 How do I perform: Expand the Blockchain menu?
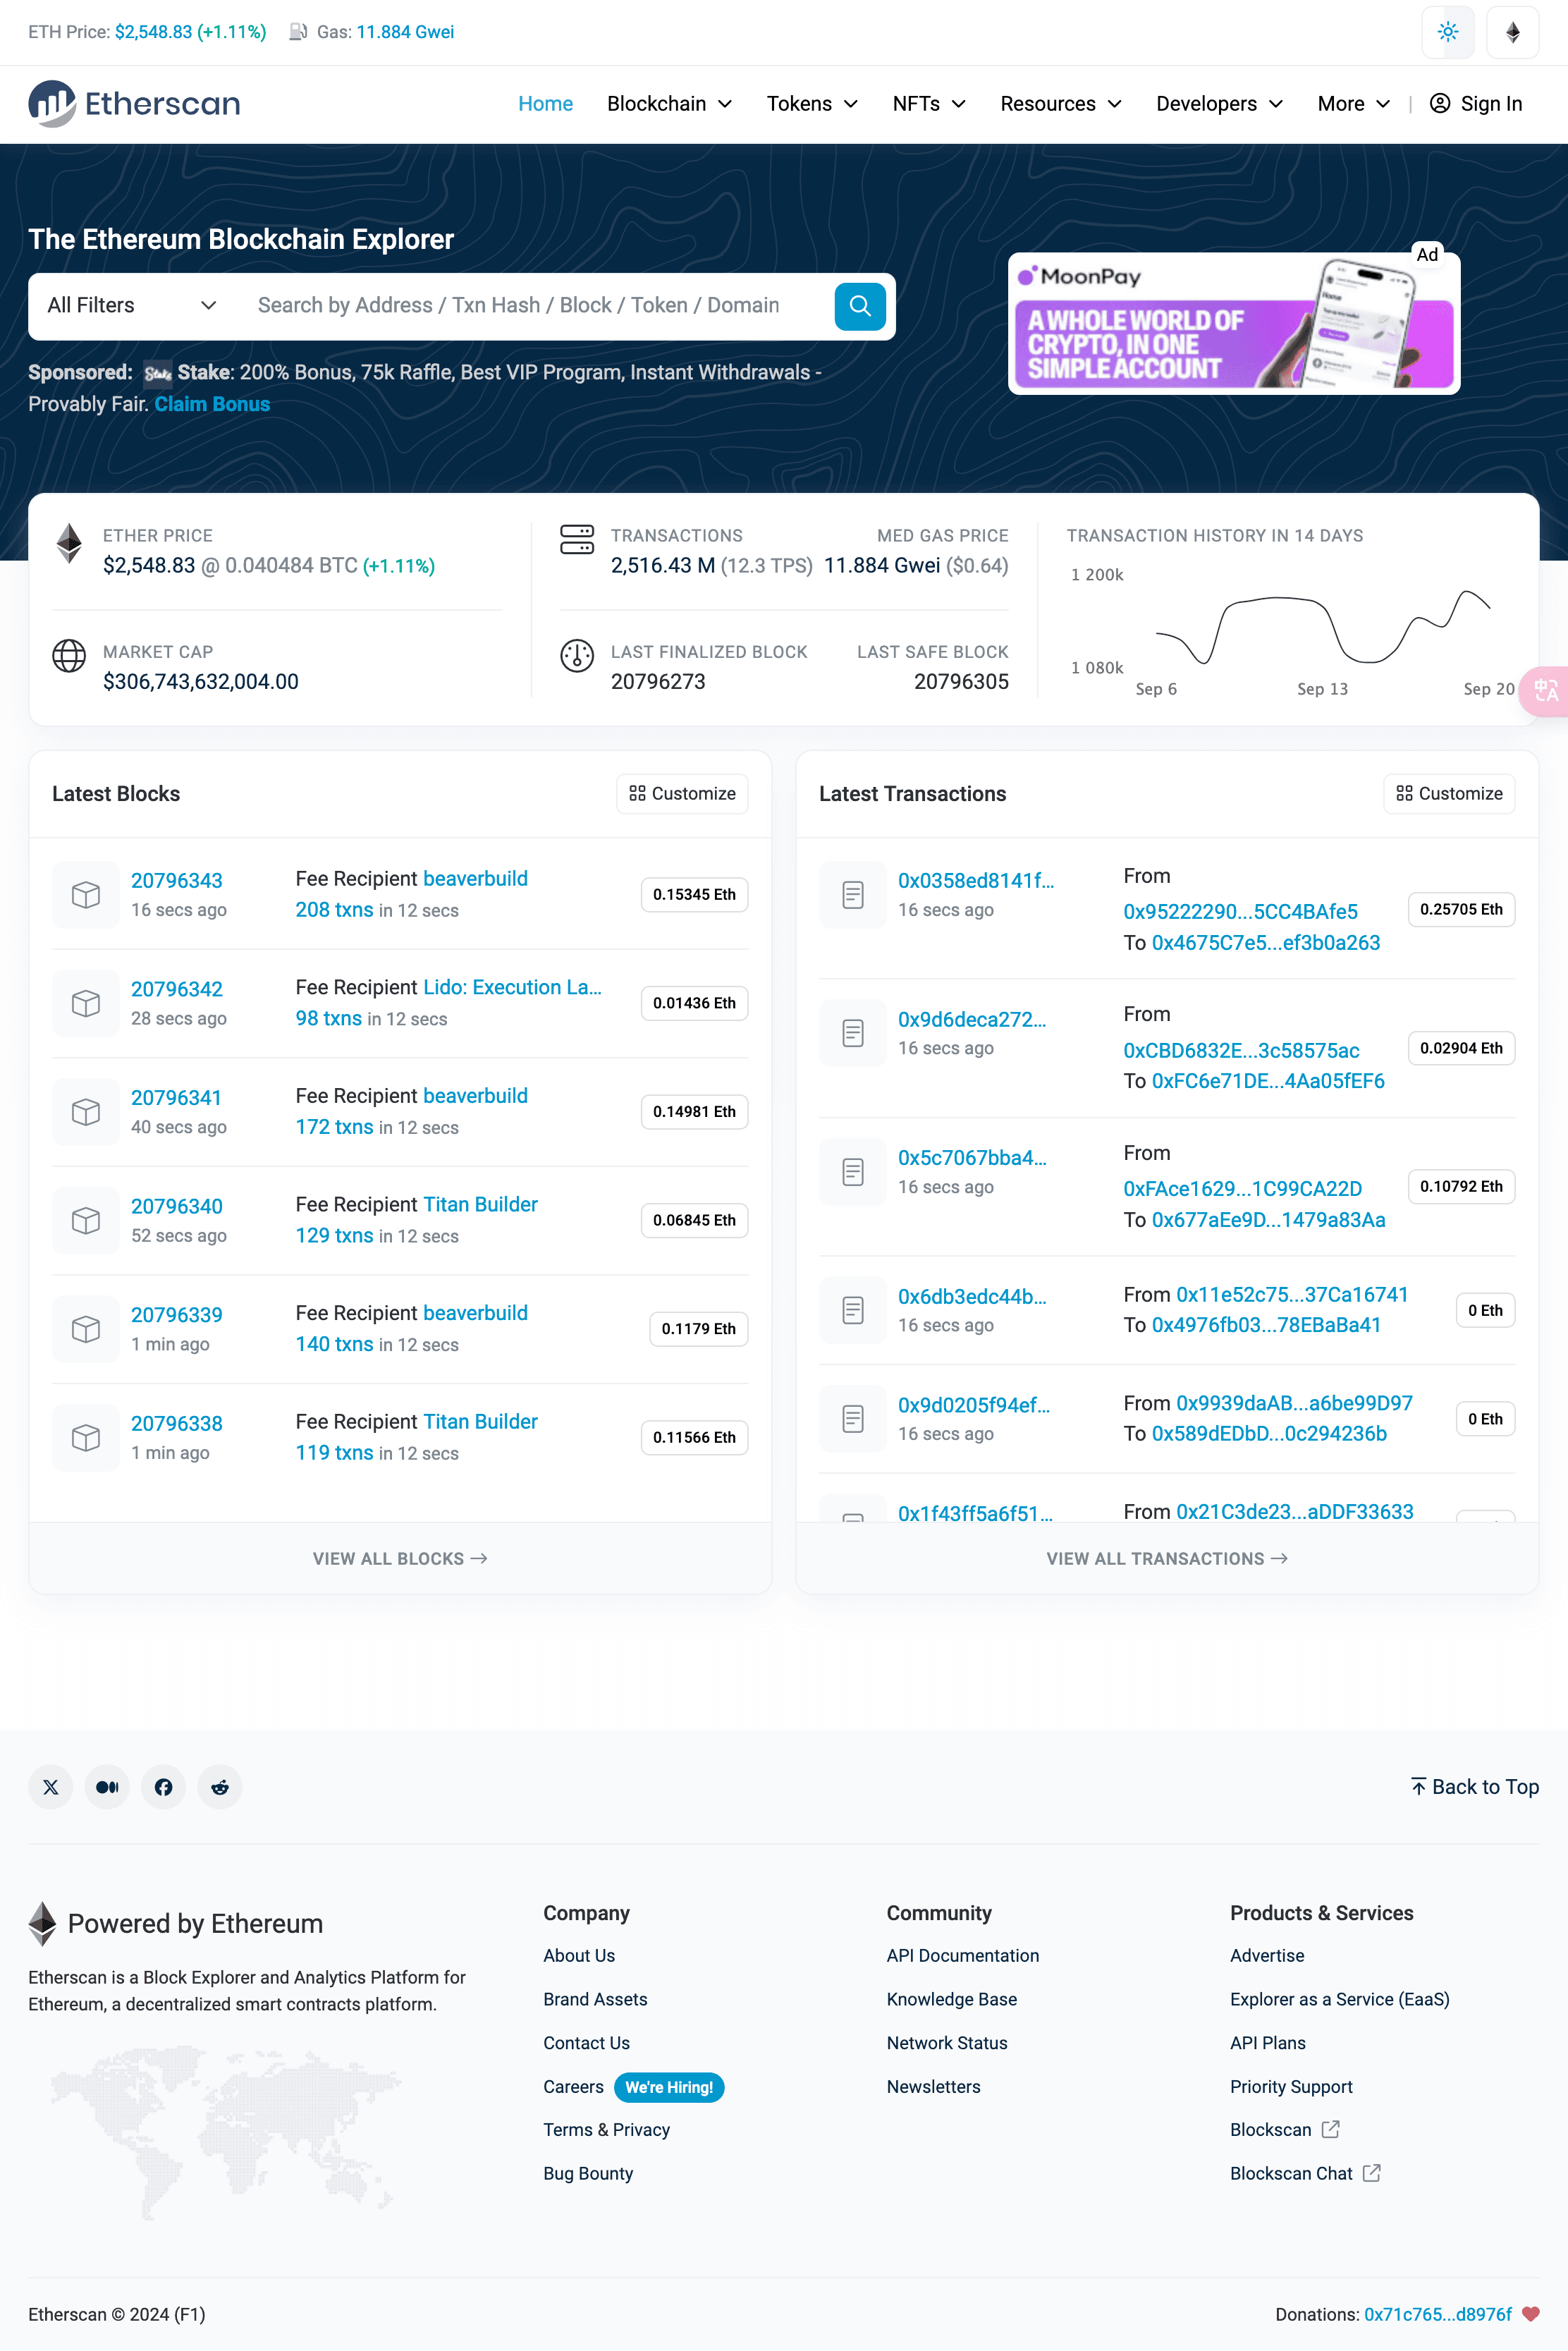(x=669, y=104)
